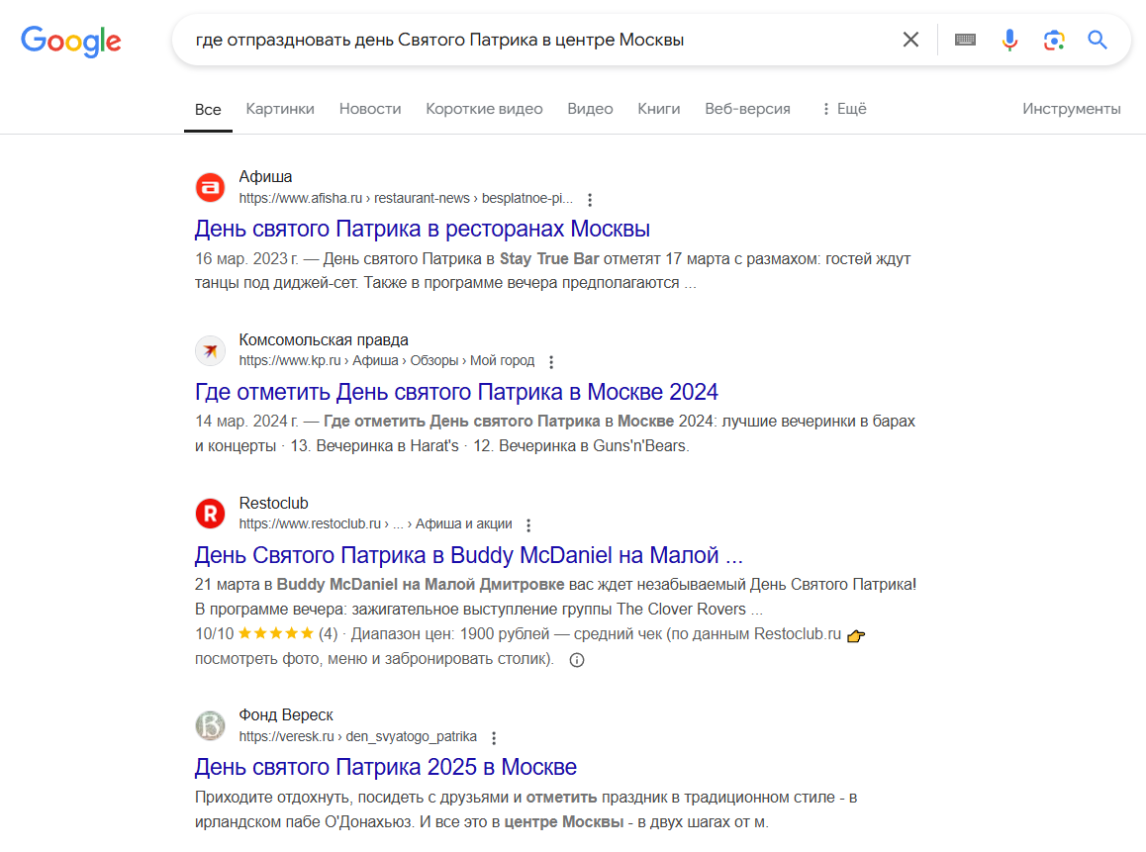Open the Инструменты search tools
This screenshot has width=1146, height=852.
point(1072,109)
